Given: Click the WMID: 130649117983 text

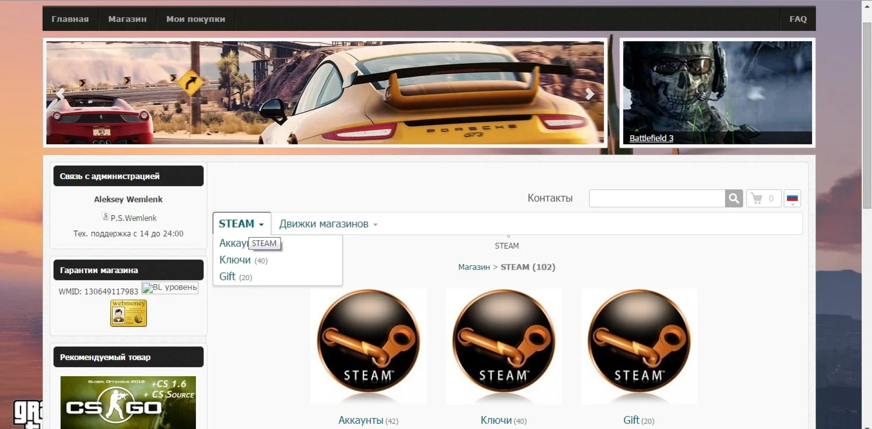Looking at the screenshot, I should (99, 292).
